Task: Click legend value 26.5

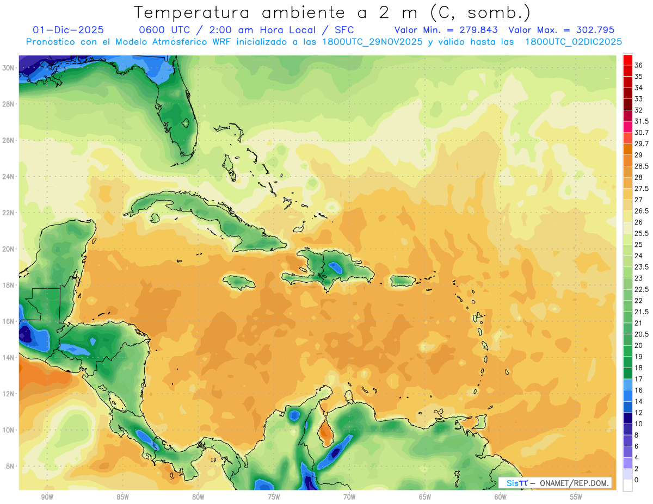Action: pyautogui.click(x=642, y=211)
